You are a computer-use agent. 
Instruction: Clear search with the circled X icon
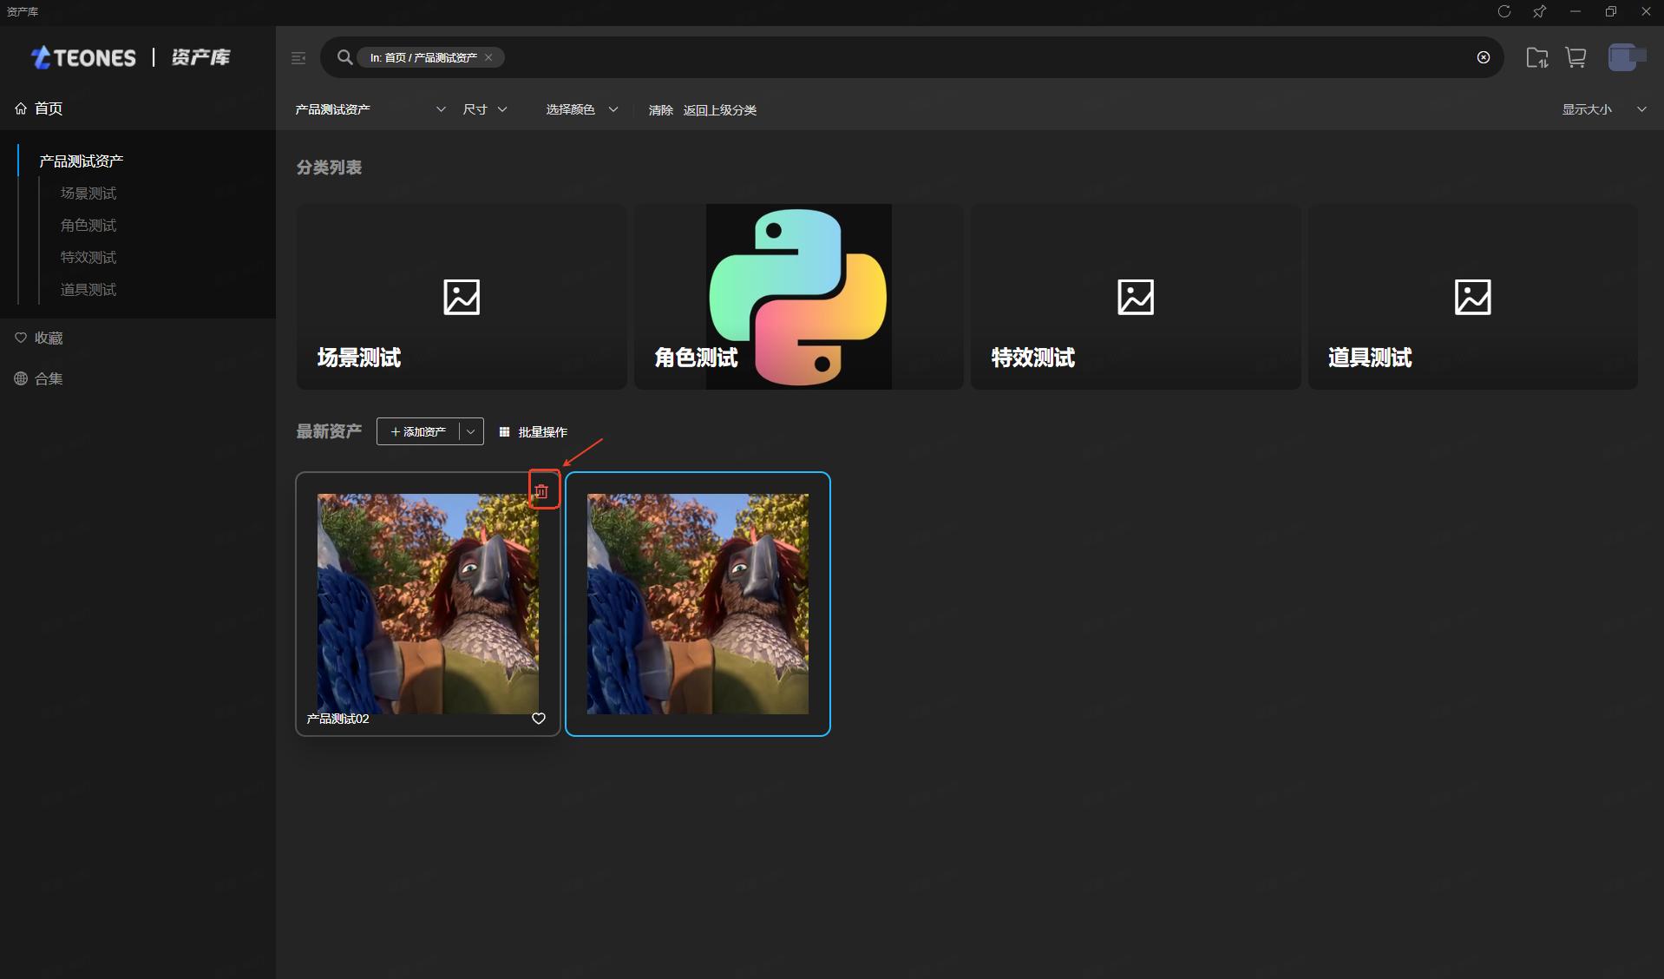1484,57
